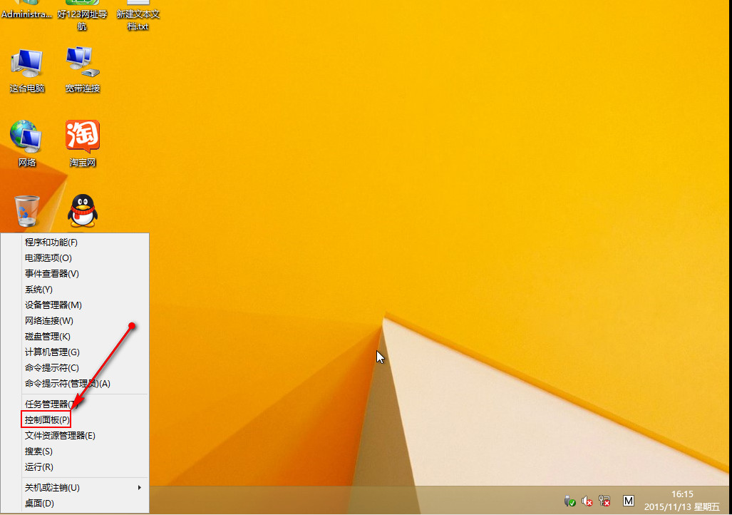Choose 运行(R) in the menu

39,467
